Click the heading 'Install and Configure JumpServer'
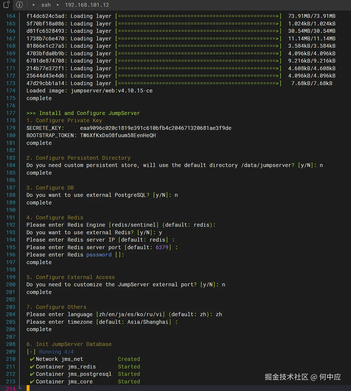 (x=90, y=113)
